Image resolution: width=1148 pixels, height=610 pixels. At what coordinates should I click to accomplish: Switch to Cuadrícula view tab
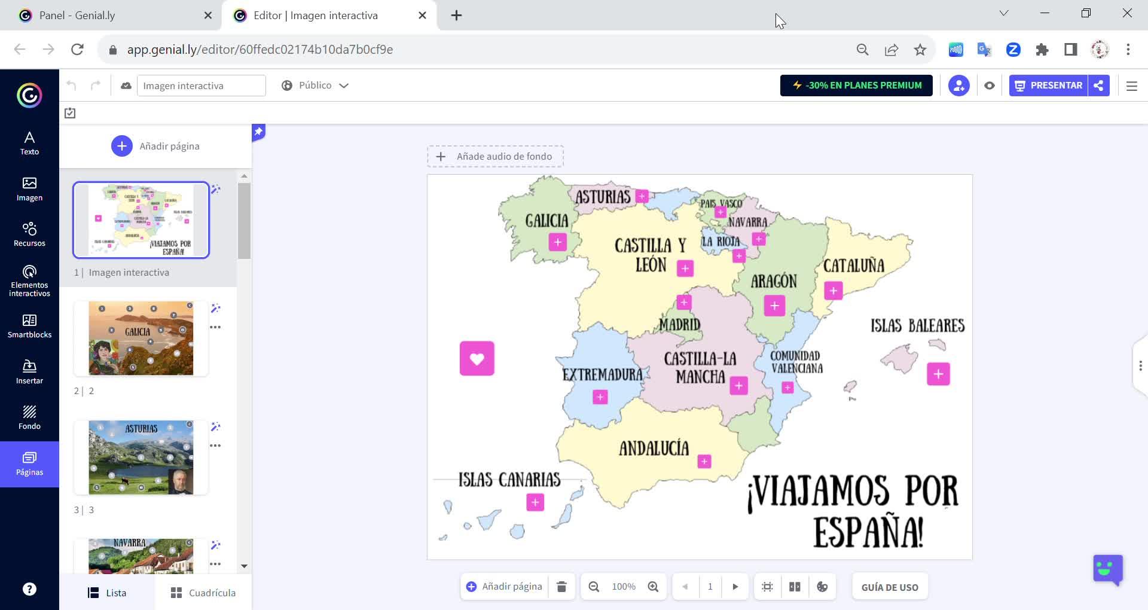tap(203, 593)
